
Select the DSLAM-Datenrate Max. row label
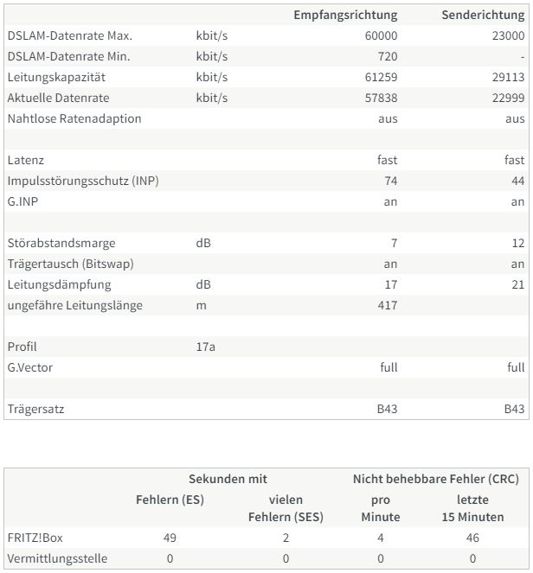tap(70, 35)
